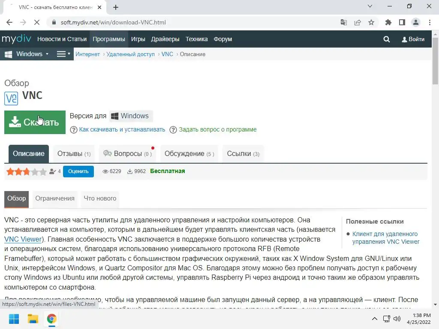439x329 pixels.
Task: Click the page vertical scrollbar thumb
Action: (435, 60)
